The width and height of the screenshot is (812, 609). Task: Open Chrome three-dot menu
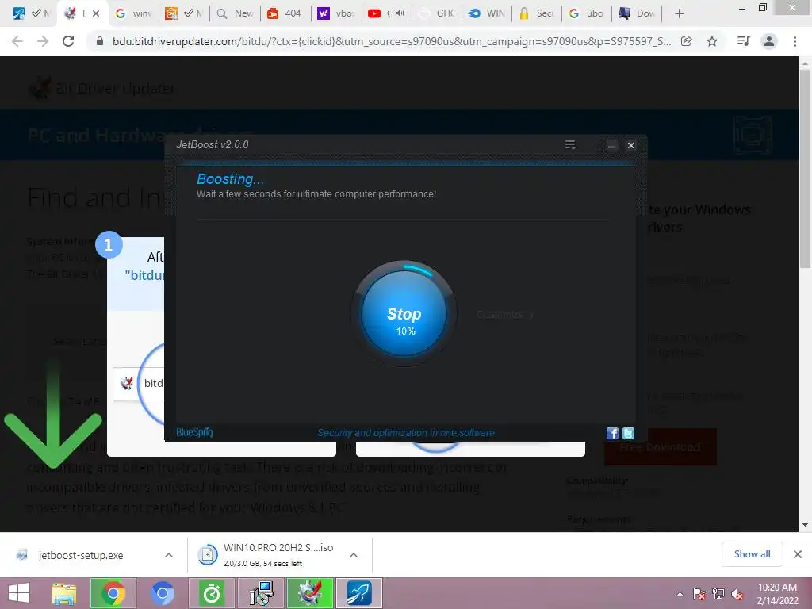pyautogui.click(x=795, y=41)
